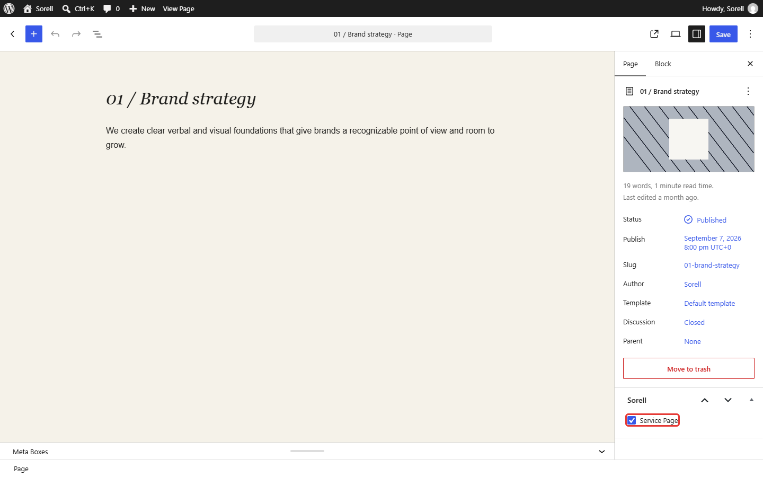Image resolution: width=763 pixels, height=477 pixels.
Task: Click the document title bar '01 / Brand strategy · Page'
Action: coord(373,34)
